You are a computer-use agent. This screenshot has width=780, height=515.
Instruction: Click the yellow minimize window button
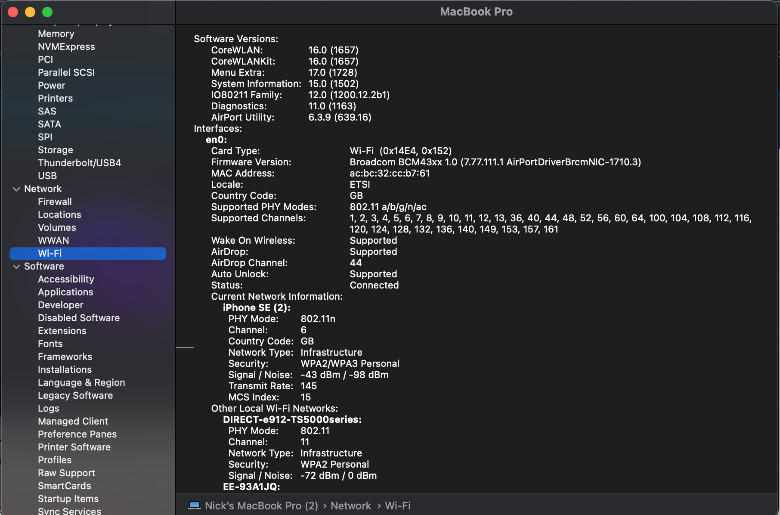point(30,12)
